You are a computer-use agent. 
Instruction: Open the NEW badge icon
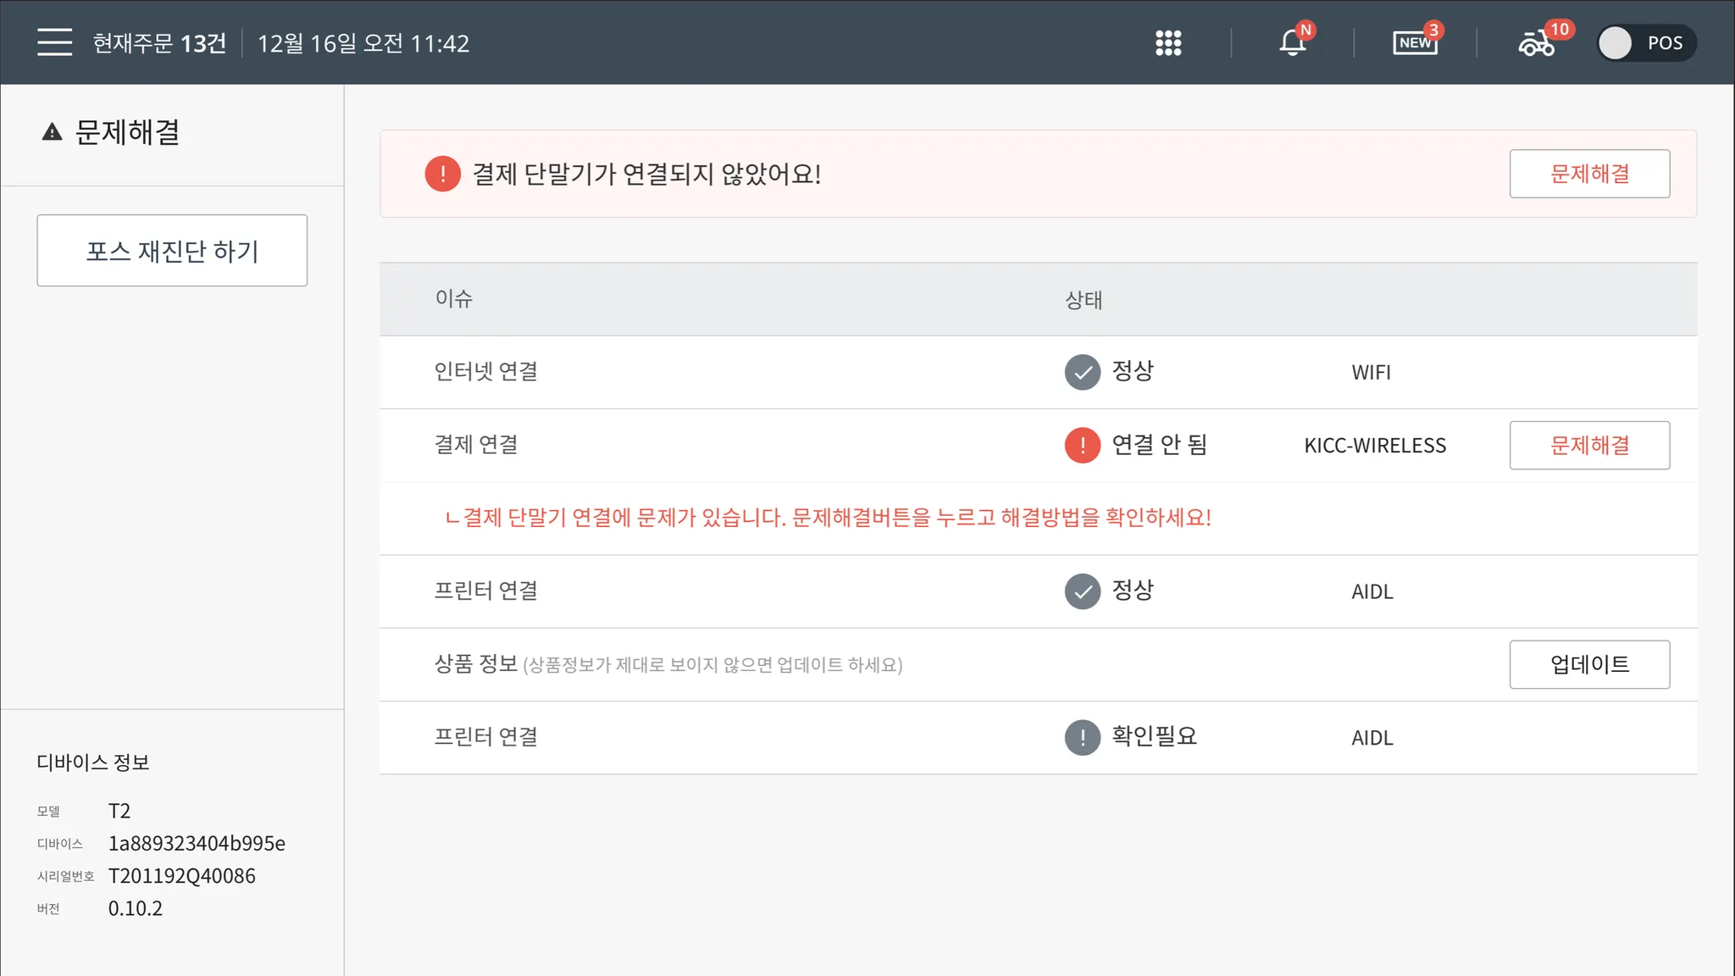pyautogui.click(x=1415, y=42)
